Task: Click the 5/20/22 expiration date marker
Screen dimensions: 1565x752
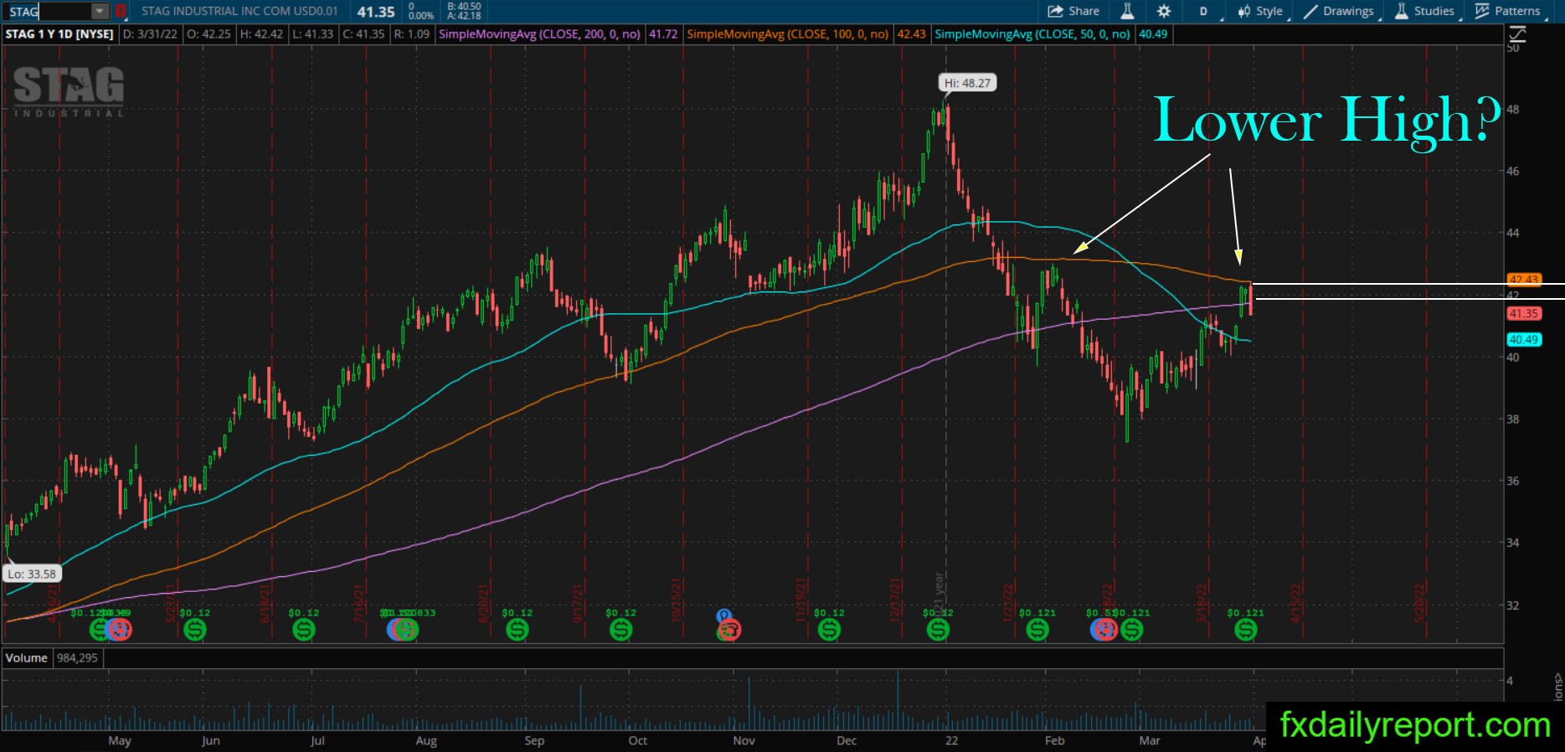Action: pyautogui.click(x=1419, y=603)
